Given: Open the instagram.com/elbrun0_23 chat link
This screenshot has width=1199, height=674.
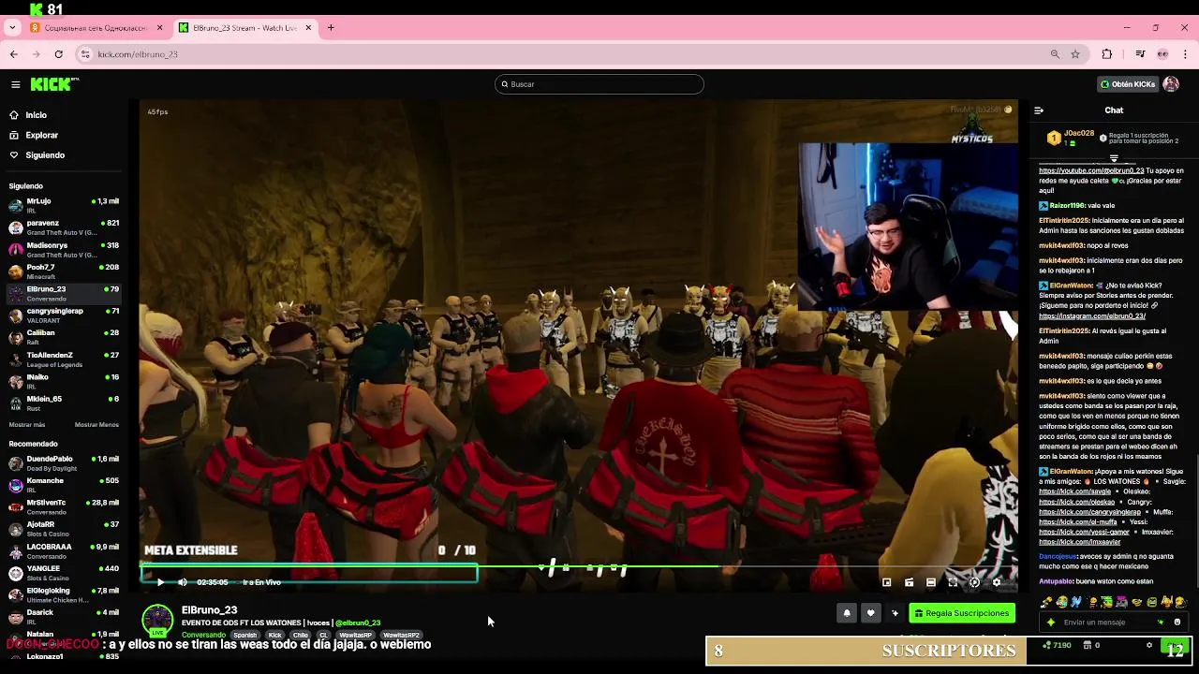Looking at the screenshot, I should (1092, 316).
